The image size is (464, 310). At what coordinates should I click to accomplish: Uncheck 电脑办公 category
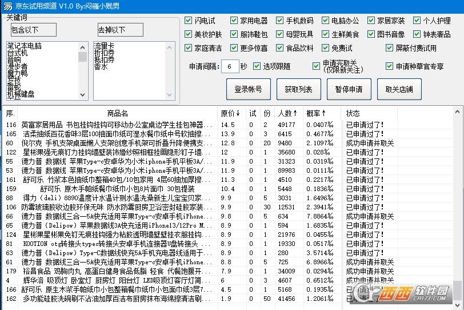(325, 21)
